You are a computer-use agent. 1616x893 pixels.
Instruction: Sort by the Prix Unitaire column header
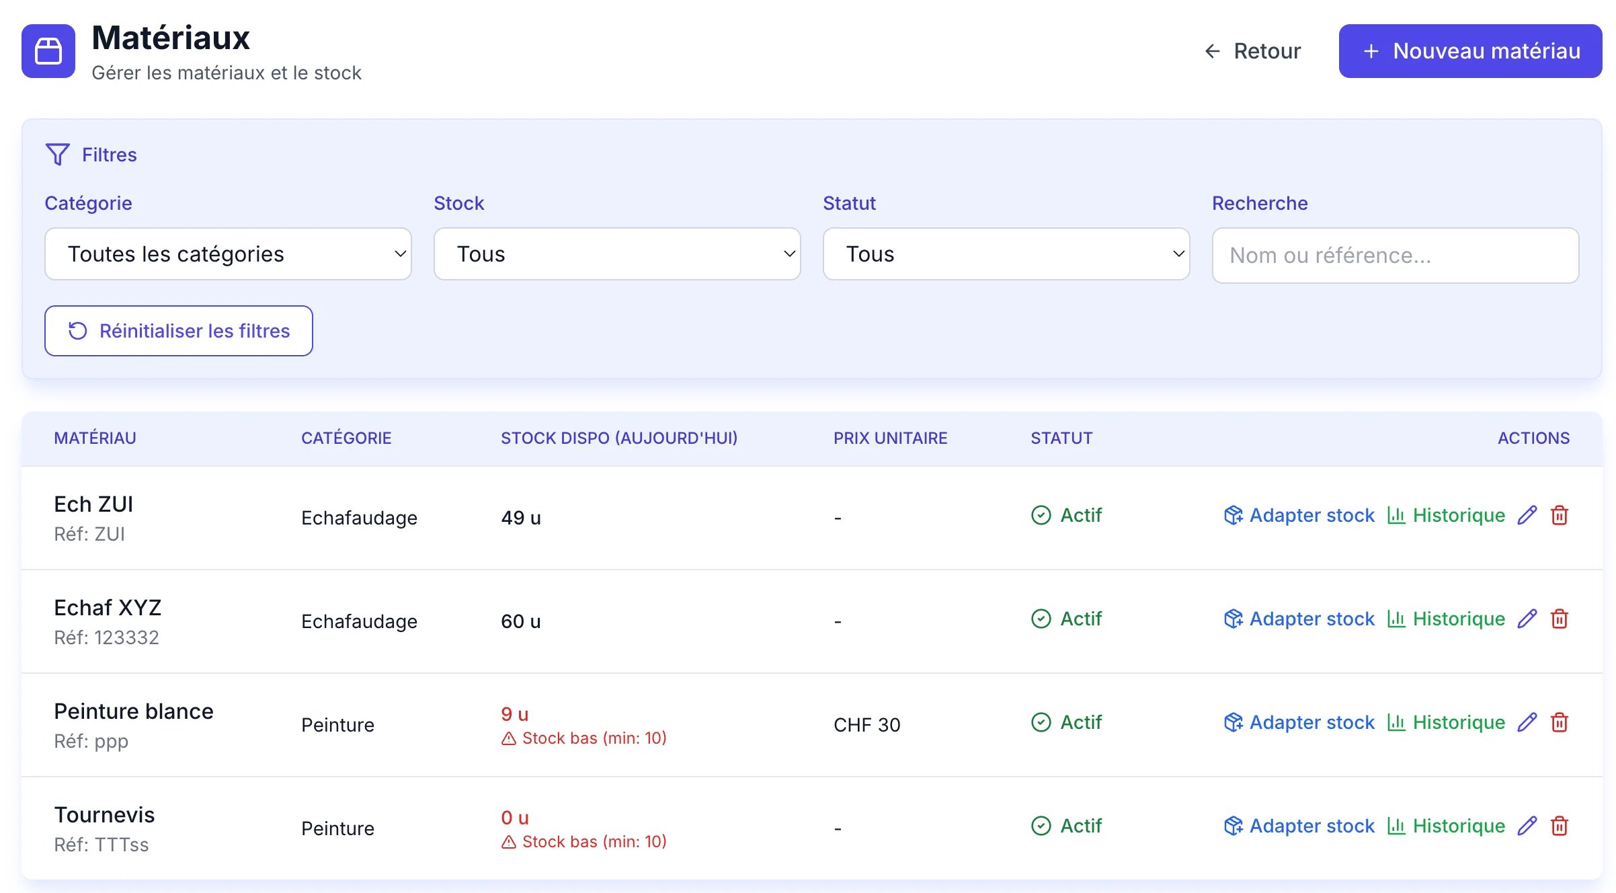coord(890,438)
